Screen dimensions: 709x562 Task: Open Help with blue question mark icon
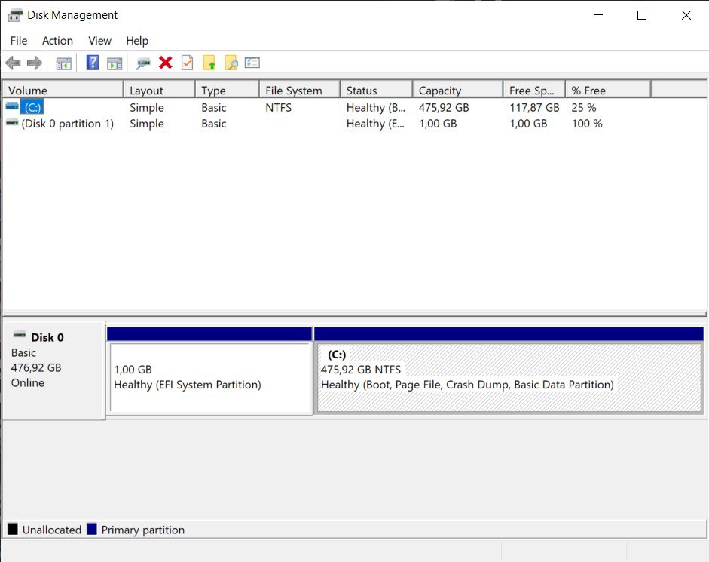point(92,63)
